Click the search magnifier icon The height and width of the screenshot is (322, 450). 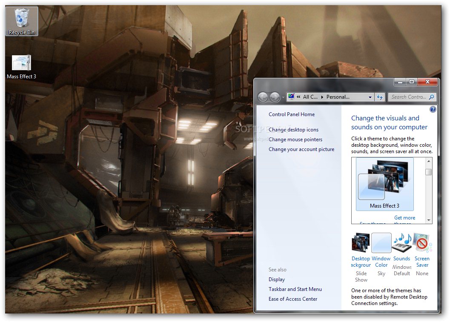(x=431, y=97)
